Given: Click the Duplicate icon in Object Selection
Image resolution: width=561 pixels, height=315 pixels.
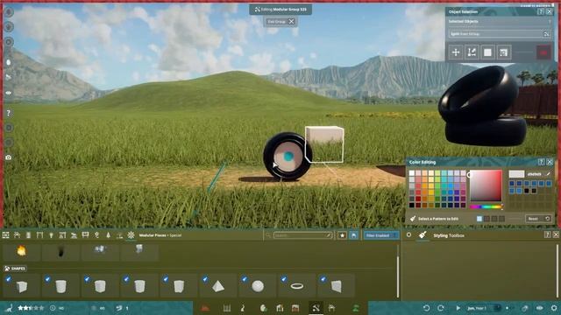Looking at the screenshot, I should tap(487, 52).
